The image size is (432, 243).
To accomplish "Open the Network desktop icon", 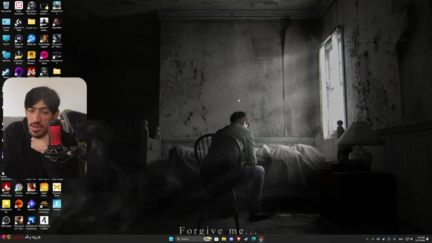I will pos(6,57).
